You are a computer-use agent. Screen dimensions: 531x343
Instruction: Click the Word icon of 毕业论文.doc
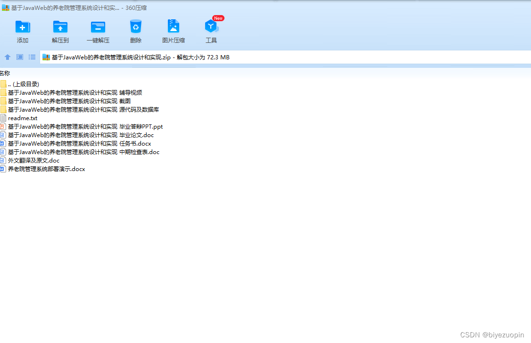(x=3, y=135)
